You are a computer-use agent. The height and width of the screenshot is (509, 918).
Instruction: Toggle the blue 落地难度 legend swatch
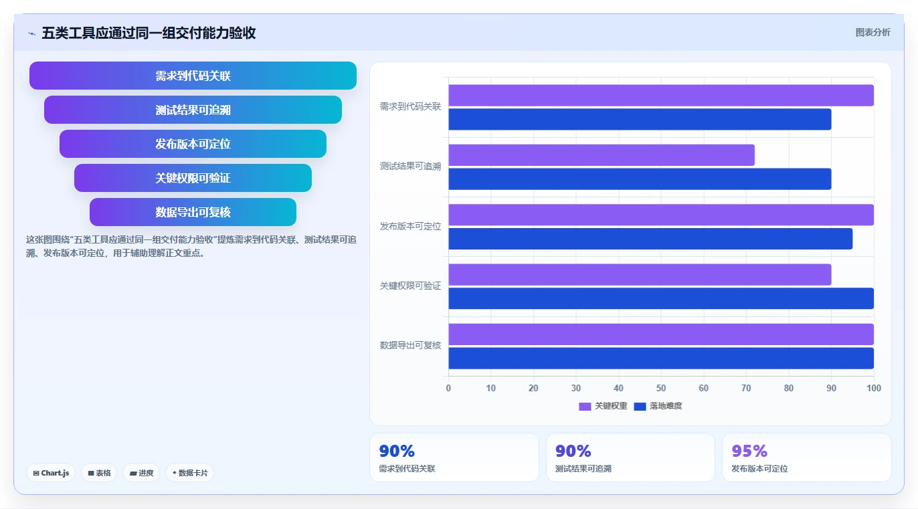pos(640,406)
